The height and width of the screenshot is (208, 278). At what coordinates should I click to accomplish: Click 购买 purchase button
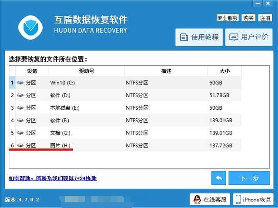(x=248, y=18)
